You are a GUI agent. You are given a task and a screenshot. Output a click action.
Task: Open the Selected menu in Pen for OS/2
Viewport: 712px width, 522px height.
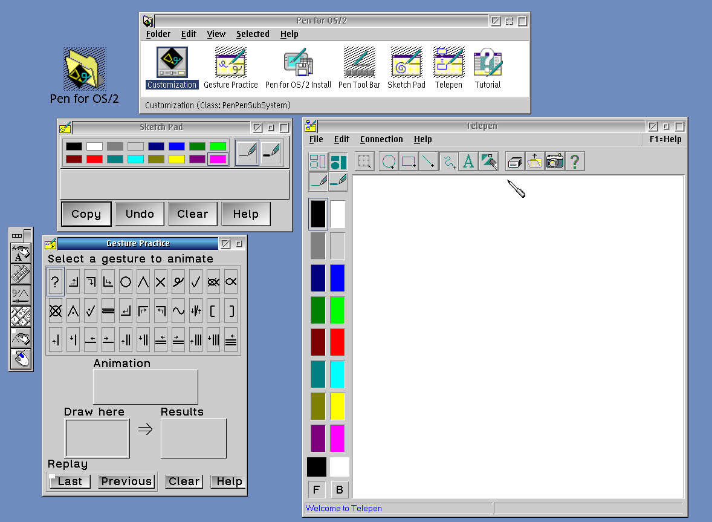(253, 34)
